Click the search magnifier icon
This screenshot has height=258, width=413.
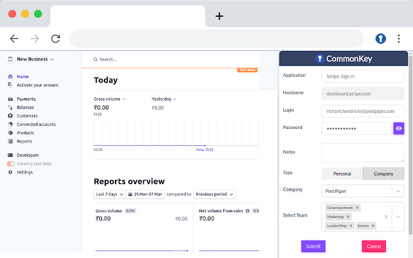click(96, 59)
